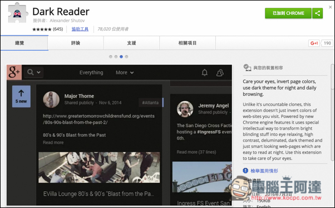Click the El Cortez sign photo

pos(202,177)
